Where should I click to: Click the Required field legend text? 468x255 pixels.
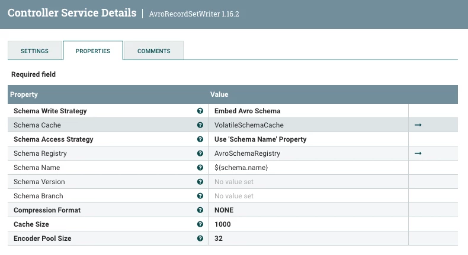pyautogui.click(x=33, y=74)
